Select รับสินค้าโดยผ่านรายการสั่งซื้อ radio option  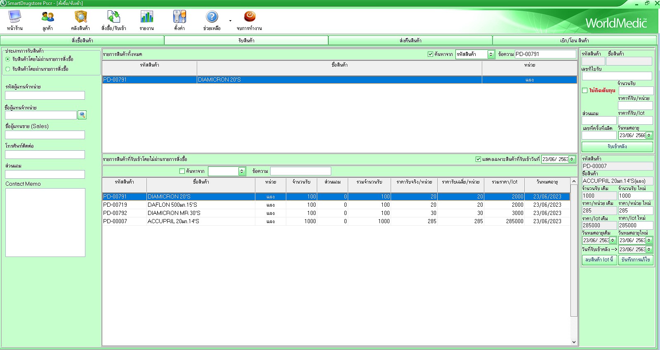click(x=8, y=69)
